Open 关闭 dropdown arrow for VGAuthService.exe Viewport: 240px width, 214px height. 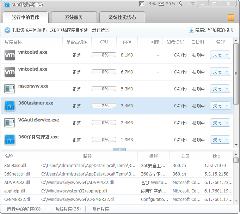227,123
